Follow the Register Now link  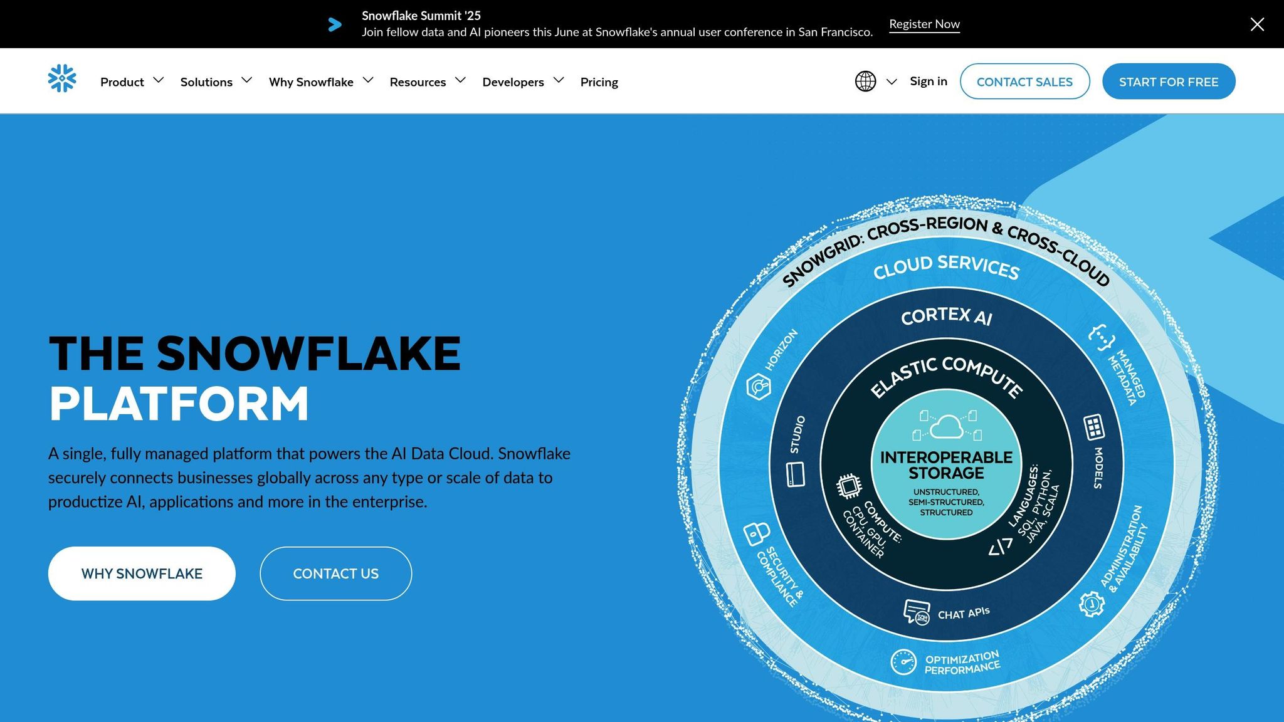(924, 24)
